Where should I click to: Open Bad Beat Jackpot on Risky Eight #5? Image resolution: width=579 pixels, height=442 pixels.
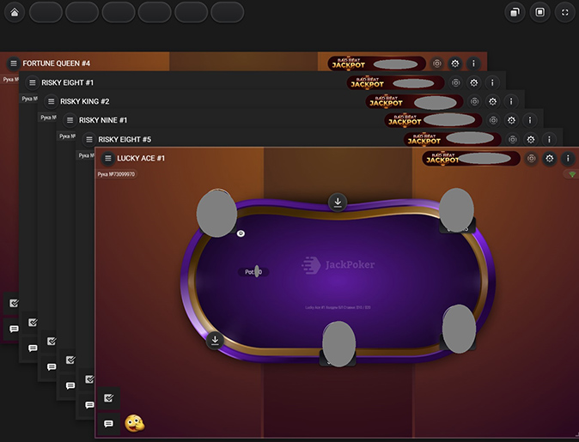[x=453, y=139]
